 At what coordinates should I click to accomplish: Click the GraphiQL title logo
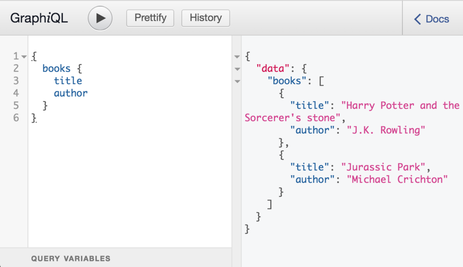pyautogui.click(x=39, y=18)
